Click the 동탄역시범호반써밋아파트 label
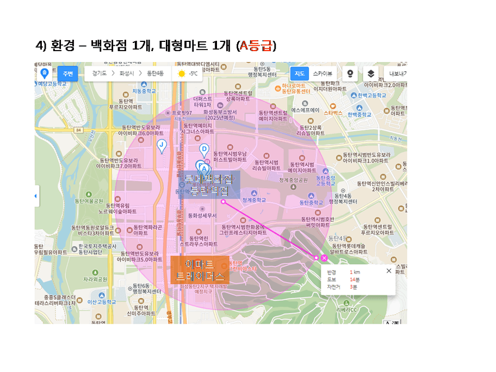 click(318, 222)
